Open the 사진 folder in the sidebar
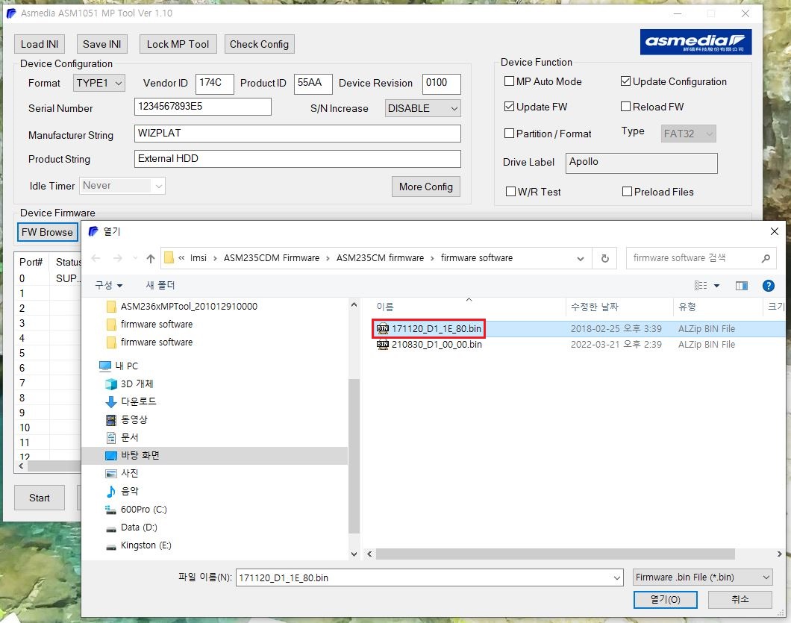Screen dimensions: 791x623 [122, 473]
